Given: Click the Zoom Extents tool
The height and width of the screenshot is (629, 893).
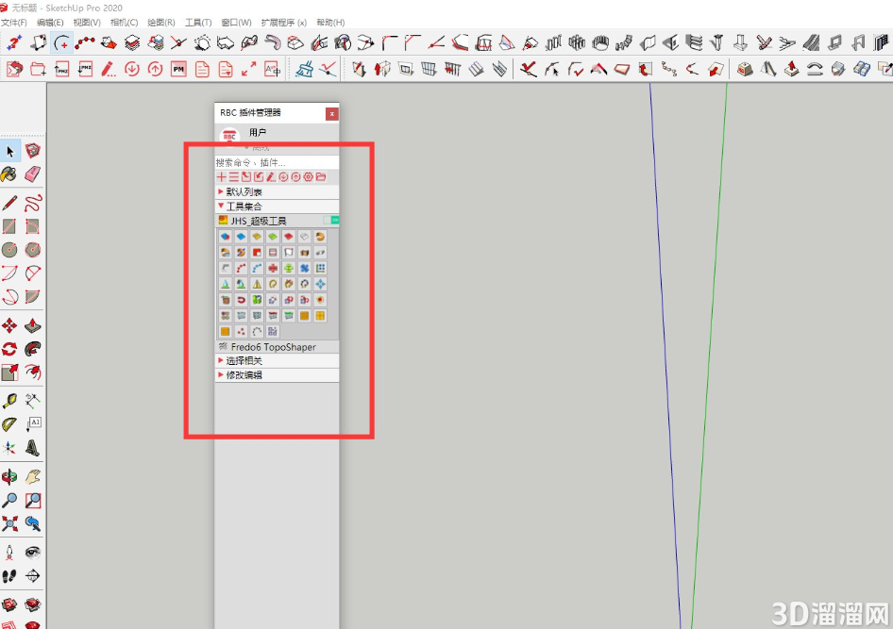Looking at the screenshot, I should click(9, 523).
